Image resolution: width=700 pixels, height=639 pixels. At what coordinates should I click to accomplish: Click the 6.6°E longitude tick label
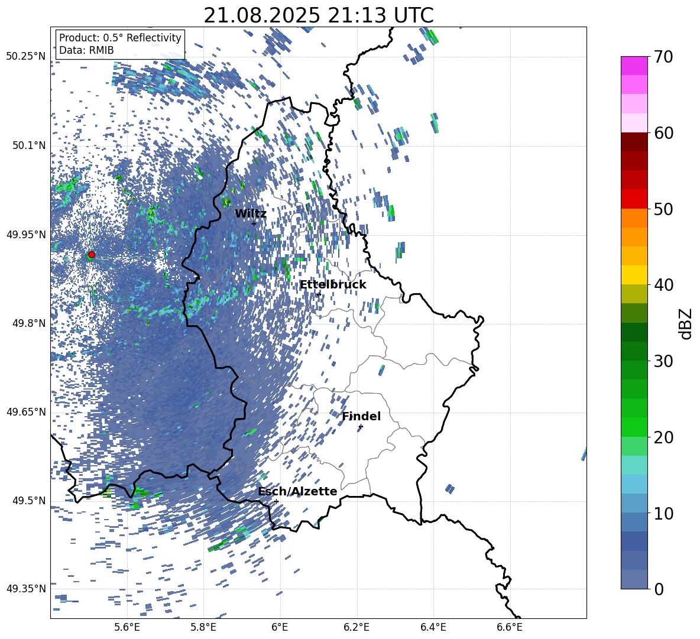510,627
